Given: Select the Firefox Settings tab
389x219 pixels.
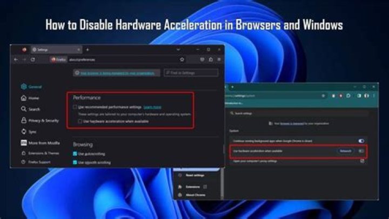Looking at the screenshot, I should coord(57,50).
